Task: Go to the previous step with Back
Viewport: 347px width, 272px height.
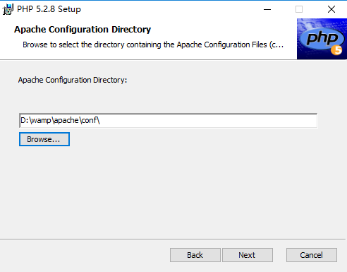Action: coord(195,255)
